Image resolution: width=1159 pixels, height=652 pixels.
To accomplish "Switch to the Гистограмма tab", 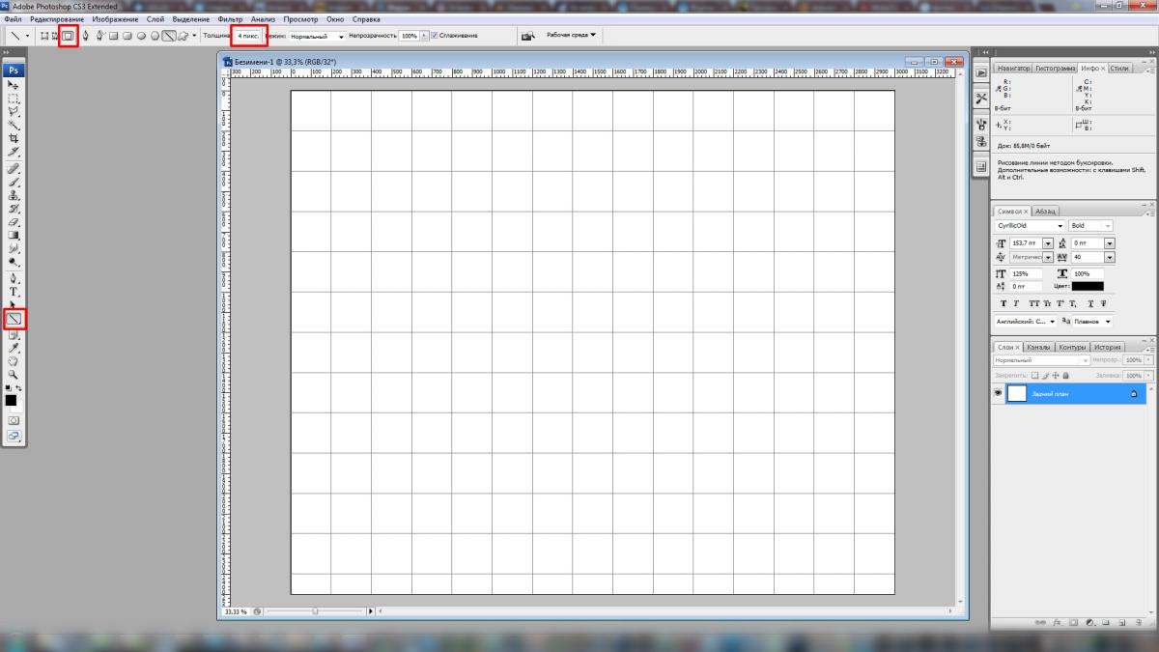I will click(x=1054, y=69).
